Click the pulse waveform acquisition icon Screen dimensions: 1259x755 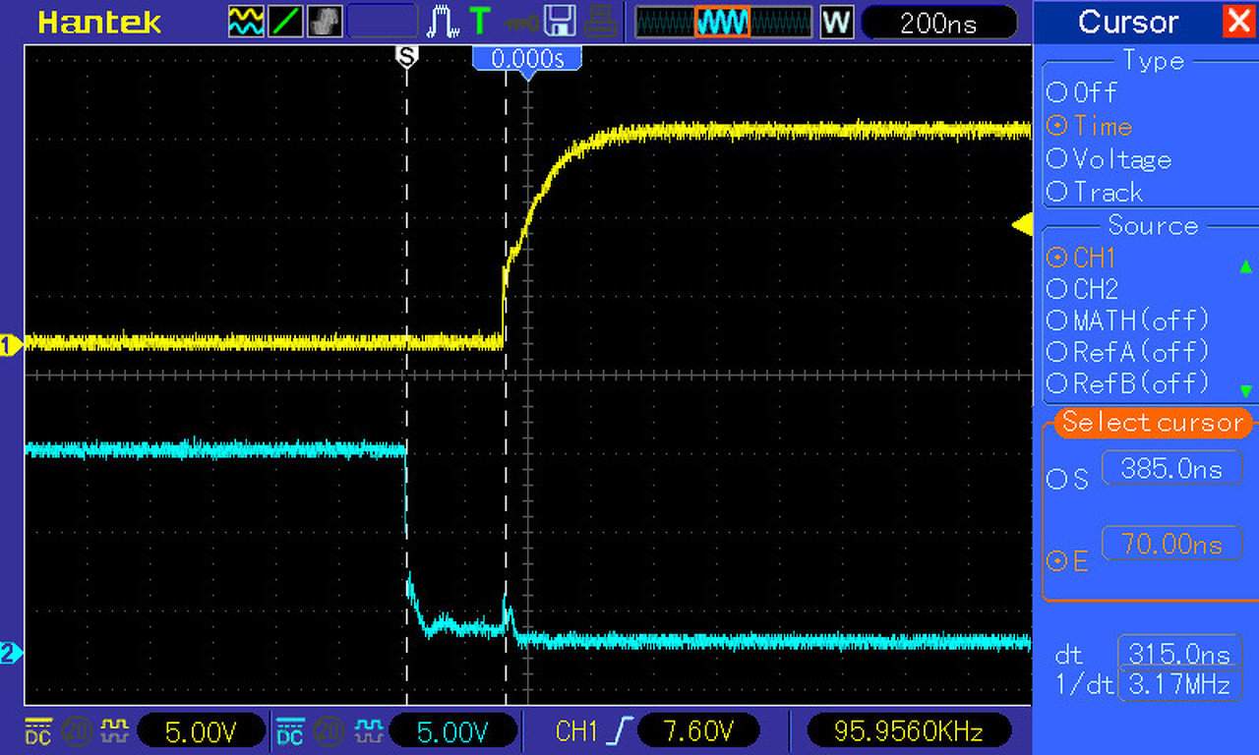pyautogui.click(x=443, y=22)
